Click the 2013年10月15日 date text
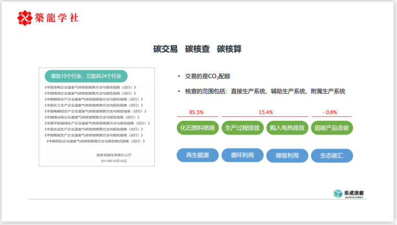Viewport: 397px width, 225px height. coord(114,161)
